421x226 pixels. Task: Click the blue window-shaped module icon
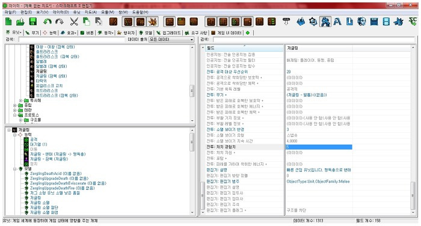tap(373, 22)
